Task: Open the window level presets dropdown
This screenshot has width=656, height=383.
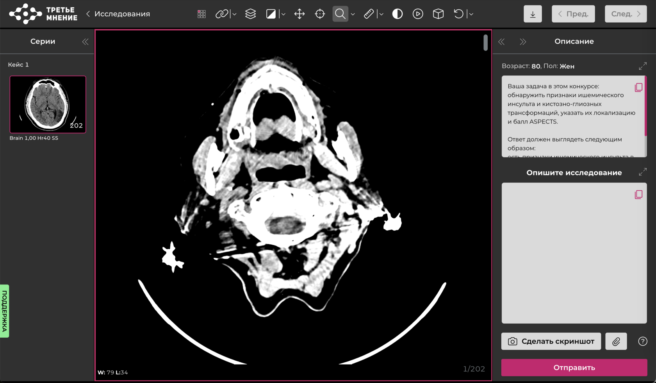Action: click(283, 14)
